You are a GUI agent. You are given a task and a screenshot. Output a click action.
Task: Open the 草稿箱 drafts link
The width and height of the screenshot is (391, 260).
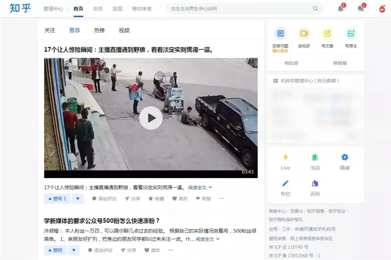[340, 63]
